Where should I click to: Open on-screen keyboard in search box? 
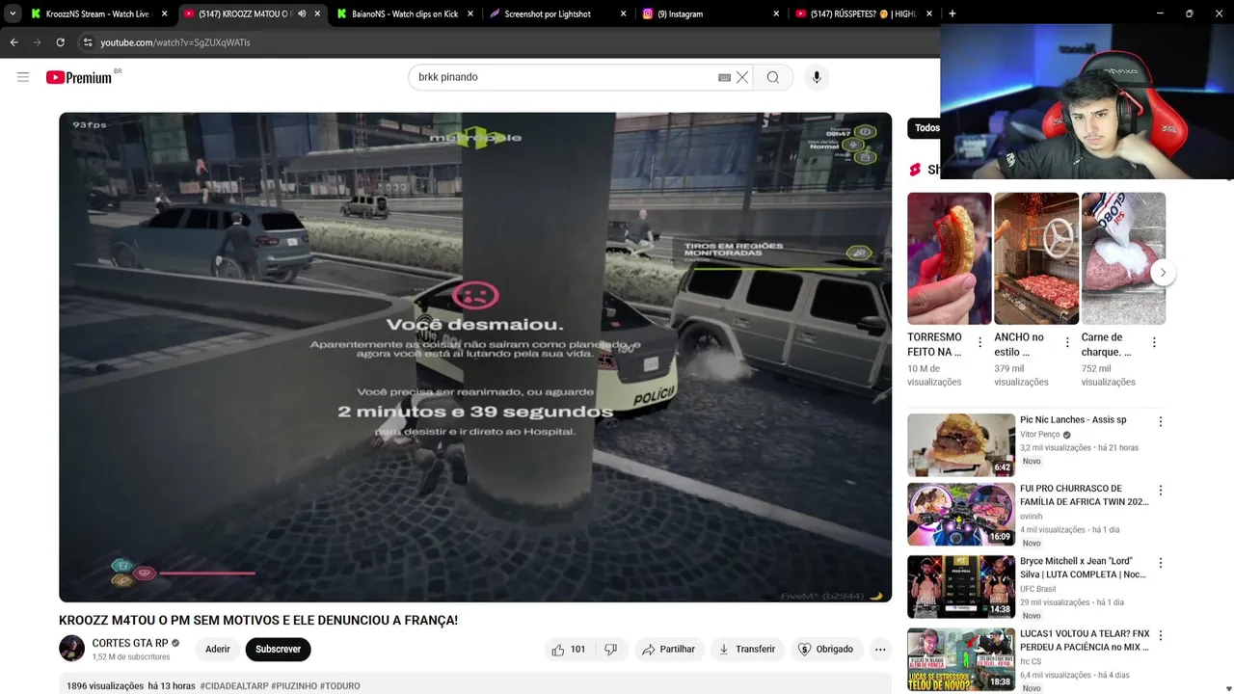coord(724,77)
